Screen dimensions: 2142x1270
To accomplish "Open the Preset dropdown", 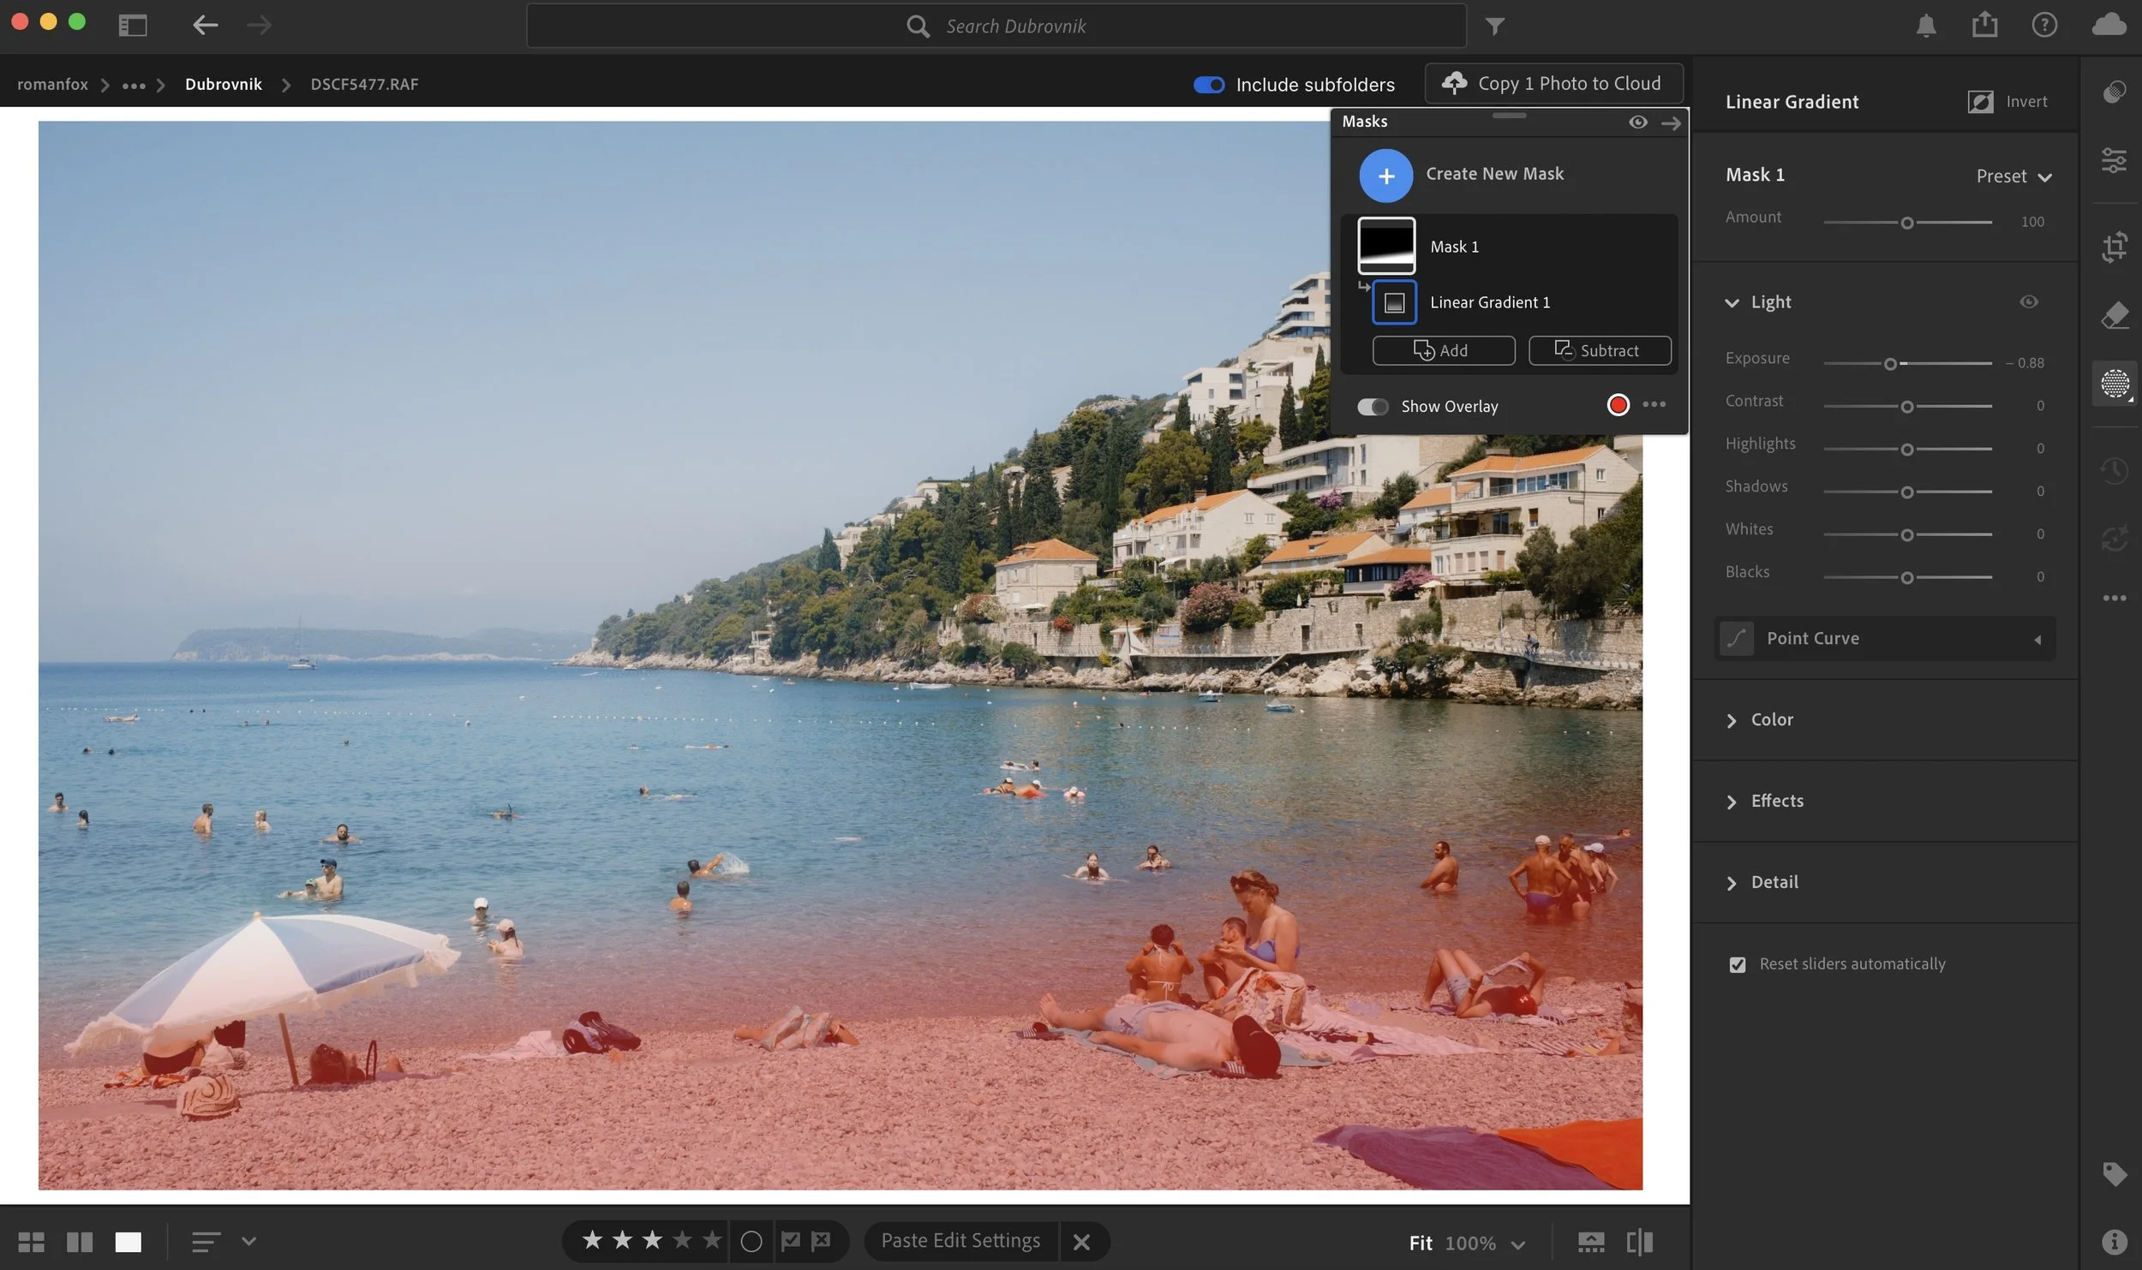I will (2013, 176).
